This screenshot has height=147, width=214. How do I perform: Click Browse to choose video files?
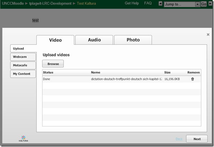[53, 64]
